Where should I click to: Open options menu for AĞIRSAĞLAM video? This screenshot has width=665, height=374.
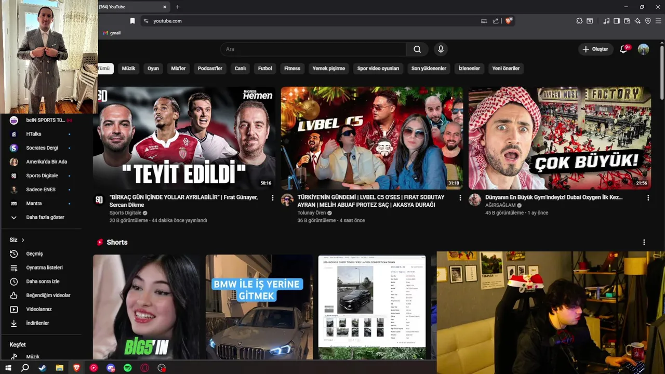(x=648, y=198)
